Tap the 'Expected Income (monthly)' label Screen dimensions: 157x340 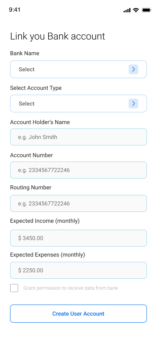(45, 221)
